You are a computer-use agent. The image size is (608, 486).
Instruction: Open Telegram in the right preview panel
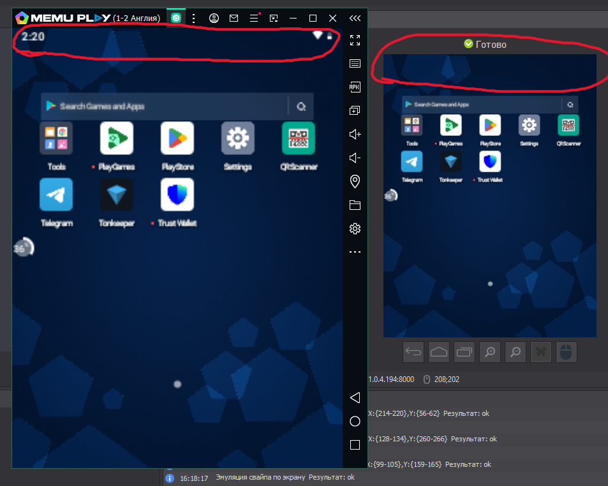(x=412, y=161)
